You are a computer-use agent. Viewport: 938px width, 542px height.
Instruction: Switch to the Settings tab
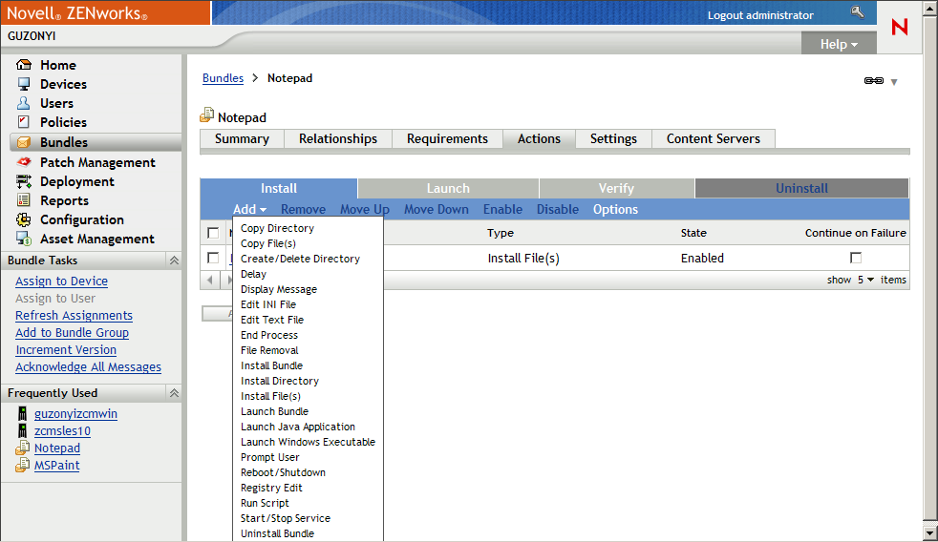click(614, 138)
